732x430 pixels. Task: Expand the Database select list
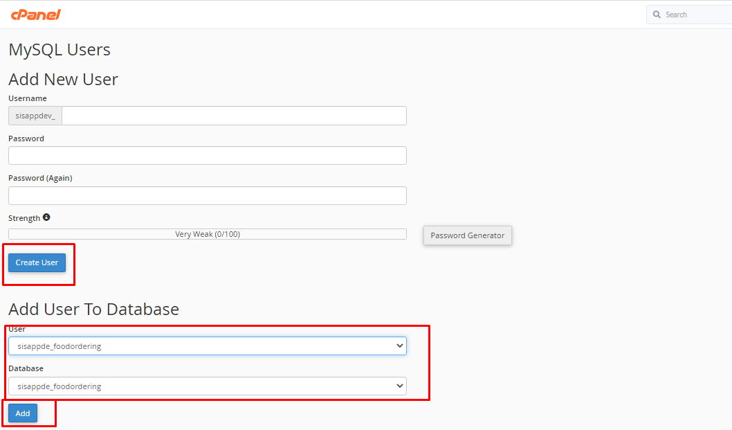click(x=208, y=386)
